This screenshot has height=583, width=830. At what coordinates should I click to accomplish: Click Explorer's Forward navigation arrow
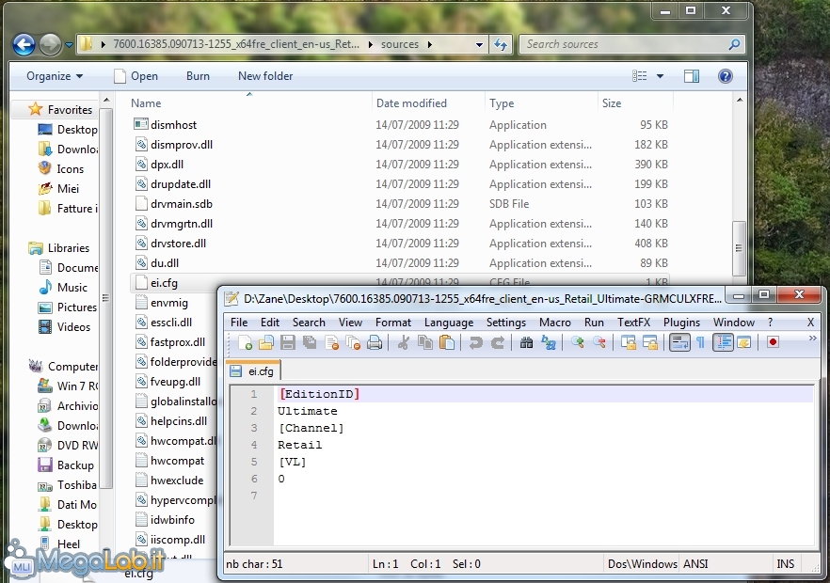pos(50,44)
